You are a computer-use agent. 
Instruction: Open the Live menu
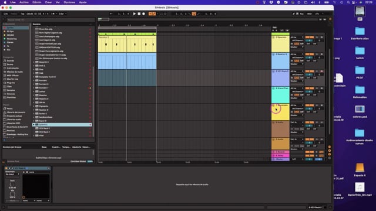click(x=13, y=2)
